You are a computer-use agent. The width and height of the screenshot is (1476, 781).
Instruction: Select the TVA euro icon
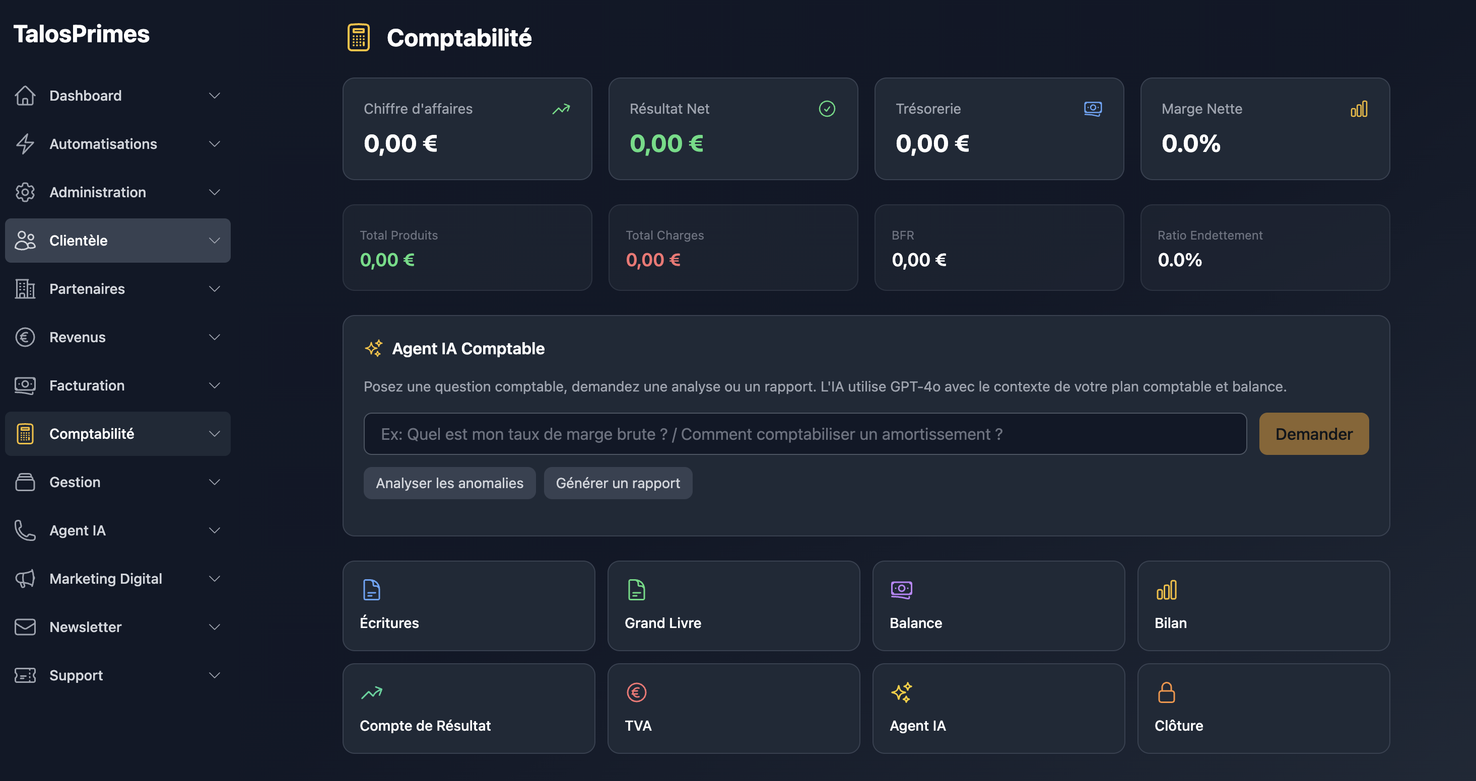(x=636, y=691)
